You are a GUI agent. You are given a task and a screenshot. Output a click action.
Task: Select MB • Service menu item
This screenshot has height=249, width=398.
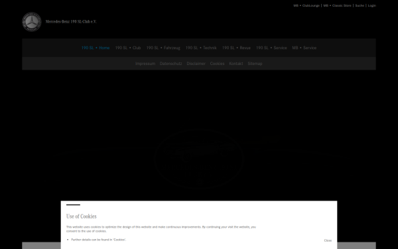coord(304,48)
